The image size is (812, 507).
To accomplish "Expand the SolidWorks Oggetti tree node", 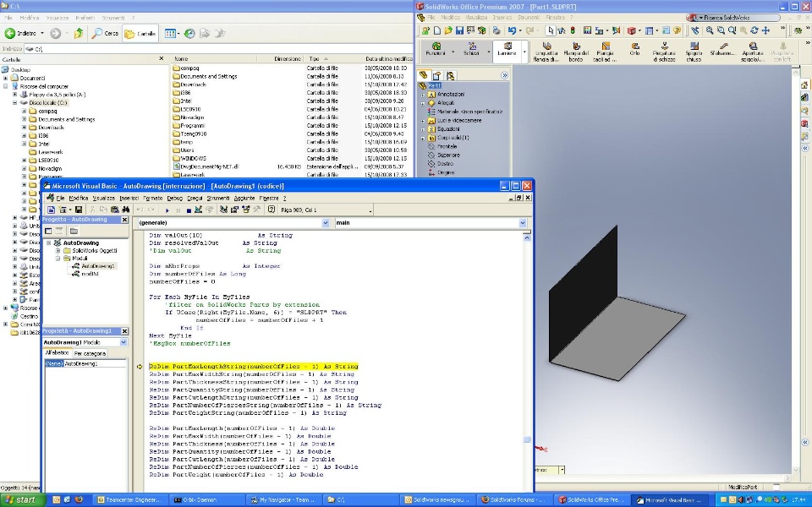I will point(58,250).
